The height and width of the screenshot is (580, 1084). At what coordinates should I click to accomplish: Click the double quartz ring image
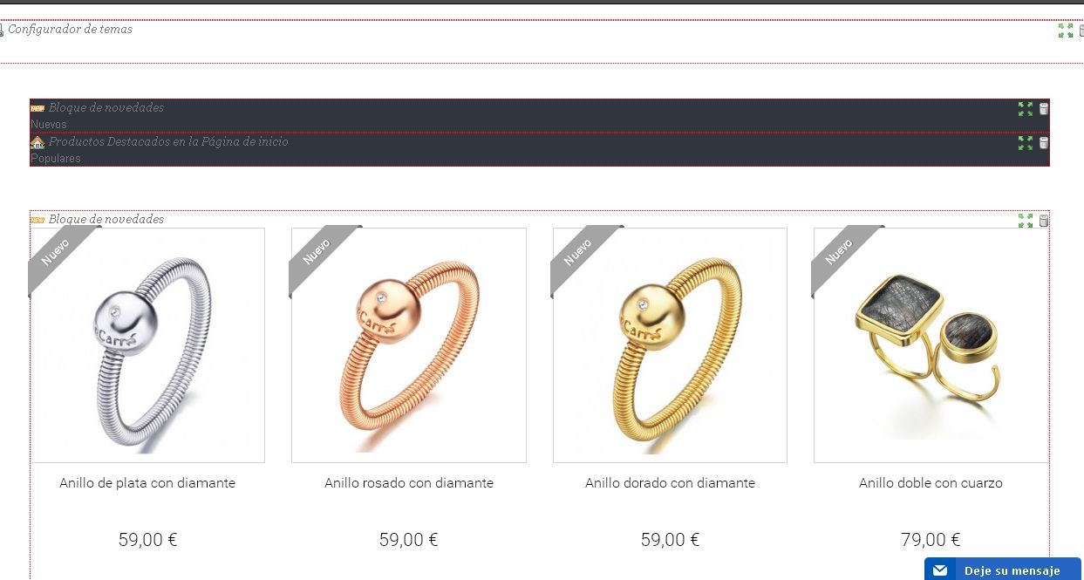tap(931, 345)
